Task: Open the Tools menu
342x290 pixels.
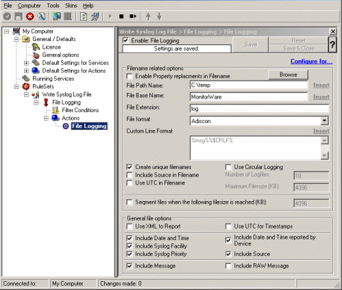Action: [x=53, y=5]
